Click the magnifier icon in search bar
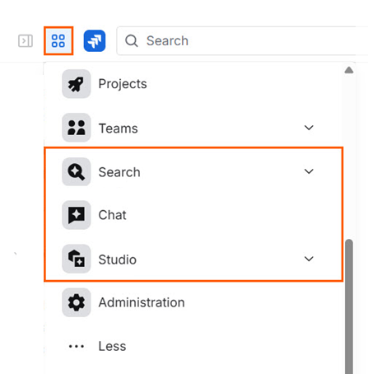The image size is (368, 374). click(x=132, y=41)
